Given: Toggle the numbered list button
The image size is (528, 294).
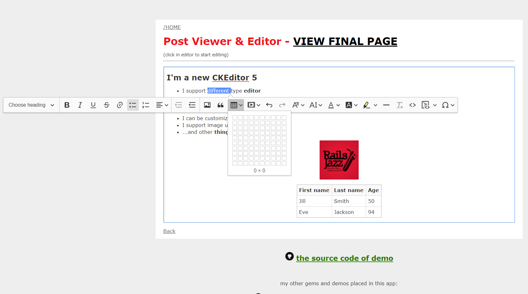Looking at the screenshot, I should [146, 105].
